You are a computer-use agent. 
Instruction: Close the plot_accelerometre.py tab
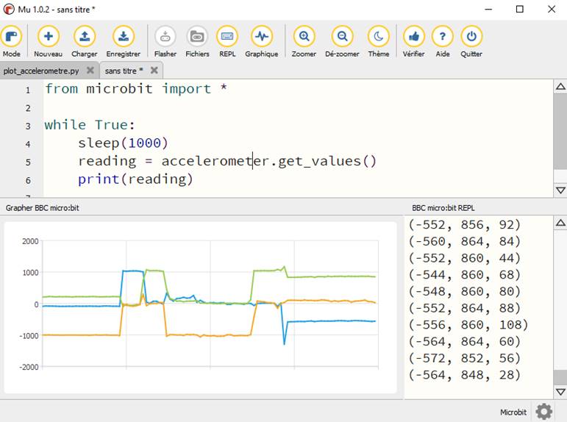(x=90, y=70)
